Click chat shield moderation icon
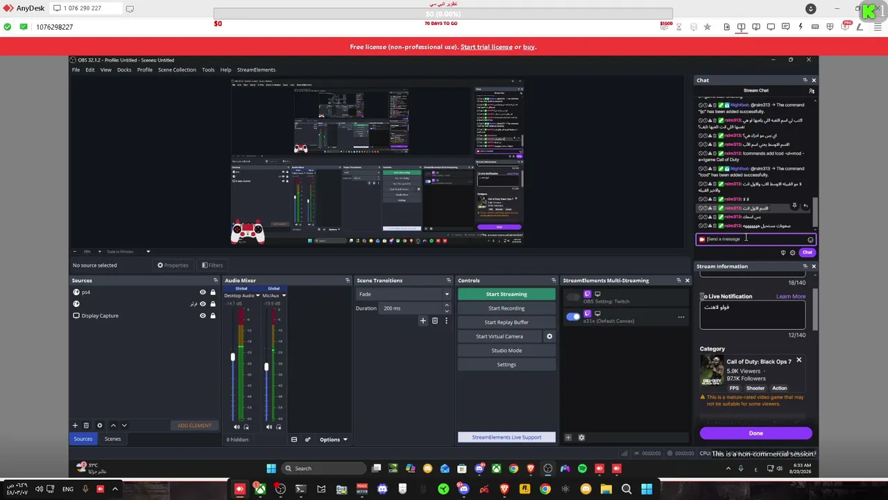Viewport: 888px width, 500px height. point(783,253)
